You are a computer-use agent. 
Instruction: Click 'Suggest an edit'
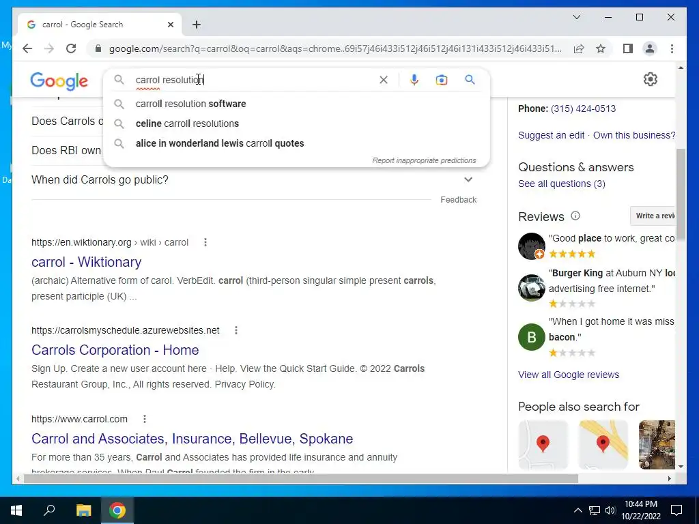point(551,135)
